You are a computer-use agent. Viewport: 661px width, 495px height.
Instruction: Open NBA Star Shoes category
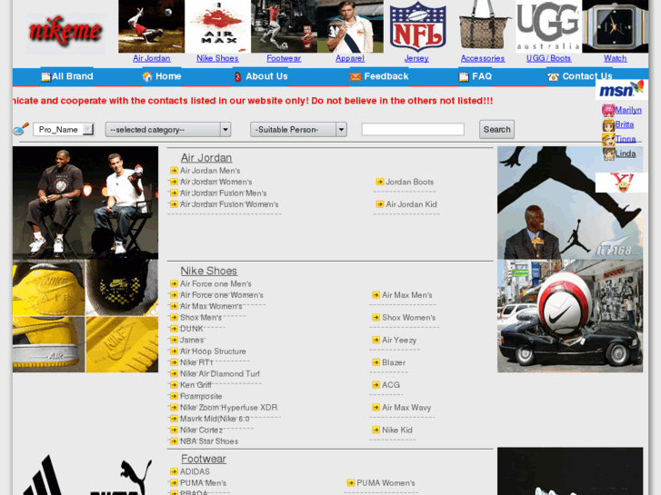tap(209, 441)
